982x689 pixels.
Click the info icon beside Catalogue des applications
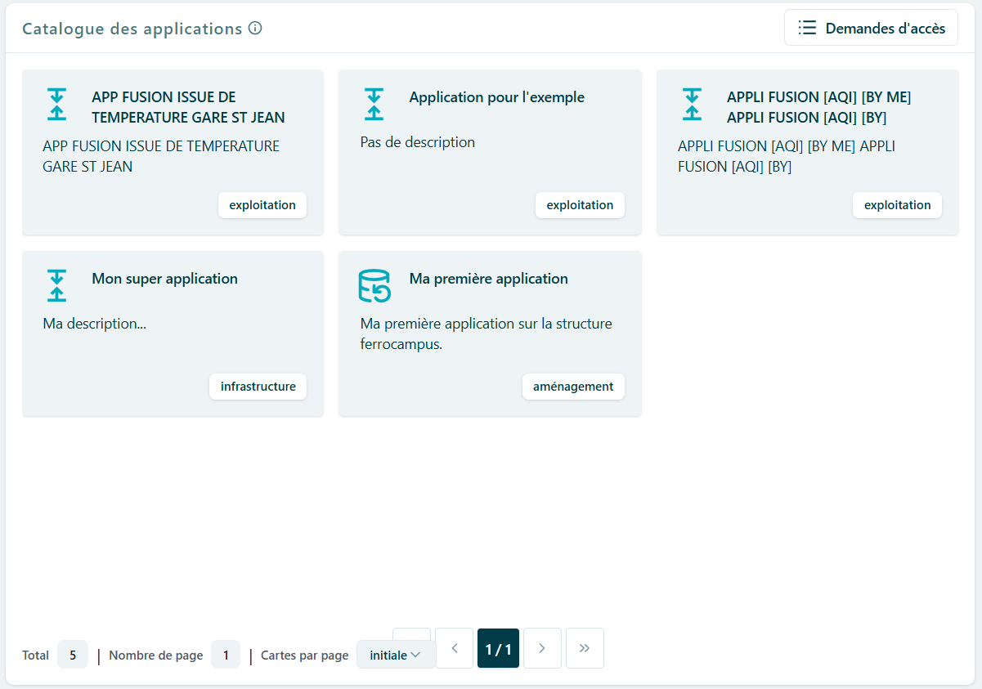(255, 29)
